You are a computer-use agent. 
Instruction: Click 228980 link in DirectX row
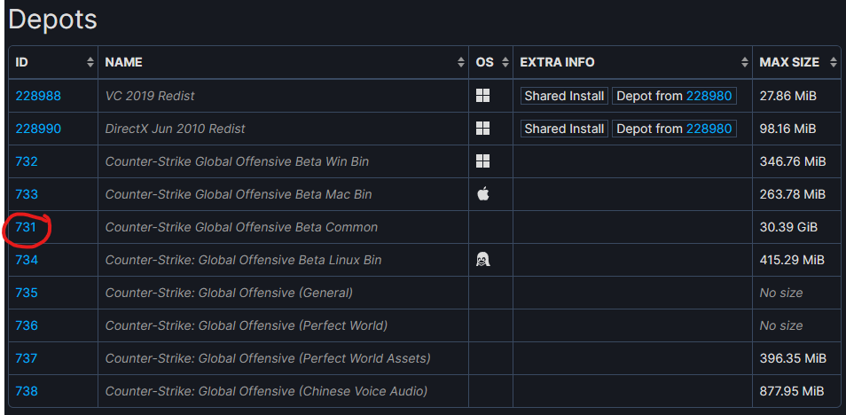pos(709,129)
